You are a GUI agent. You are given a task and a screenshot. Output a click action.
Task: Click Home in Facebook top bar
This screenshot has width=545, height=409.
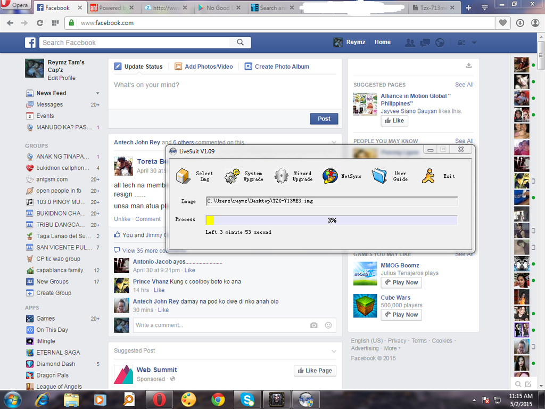383,42
